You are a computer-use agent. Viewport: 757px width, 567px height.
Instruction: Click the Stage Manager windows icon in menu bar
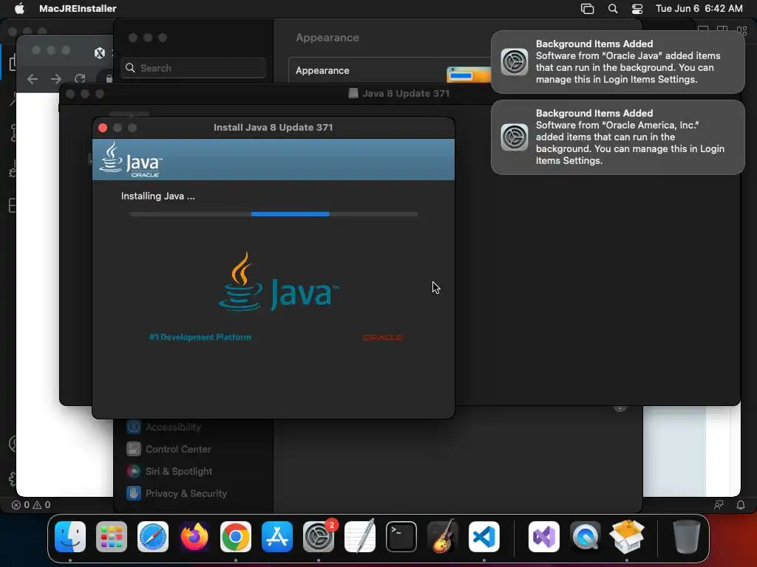(x=587, y=8)
